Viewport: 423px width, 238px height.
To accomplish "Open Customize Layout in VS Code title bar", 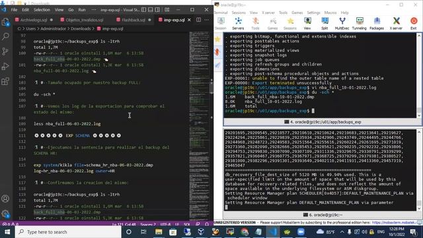I will tap(167, 10).
